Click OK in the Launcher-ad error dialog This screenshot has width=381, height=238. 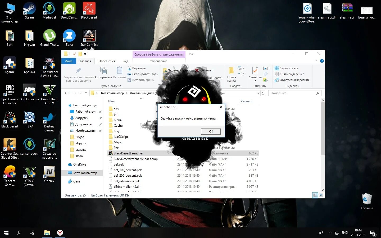211,131
